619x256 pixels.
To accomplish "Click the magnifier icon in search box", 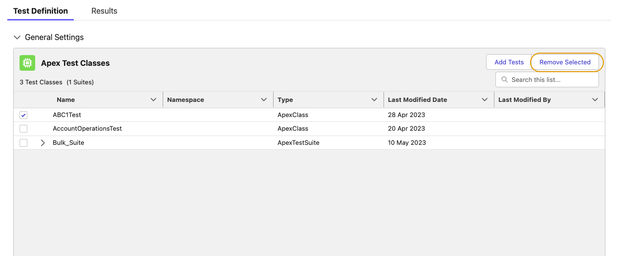I will [x=505, y=79].
